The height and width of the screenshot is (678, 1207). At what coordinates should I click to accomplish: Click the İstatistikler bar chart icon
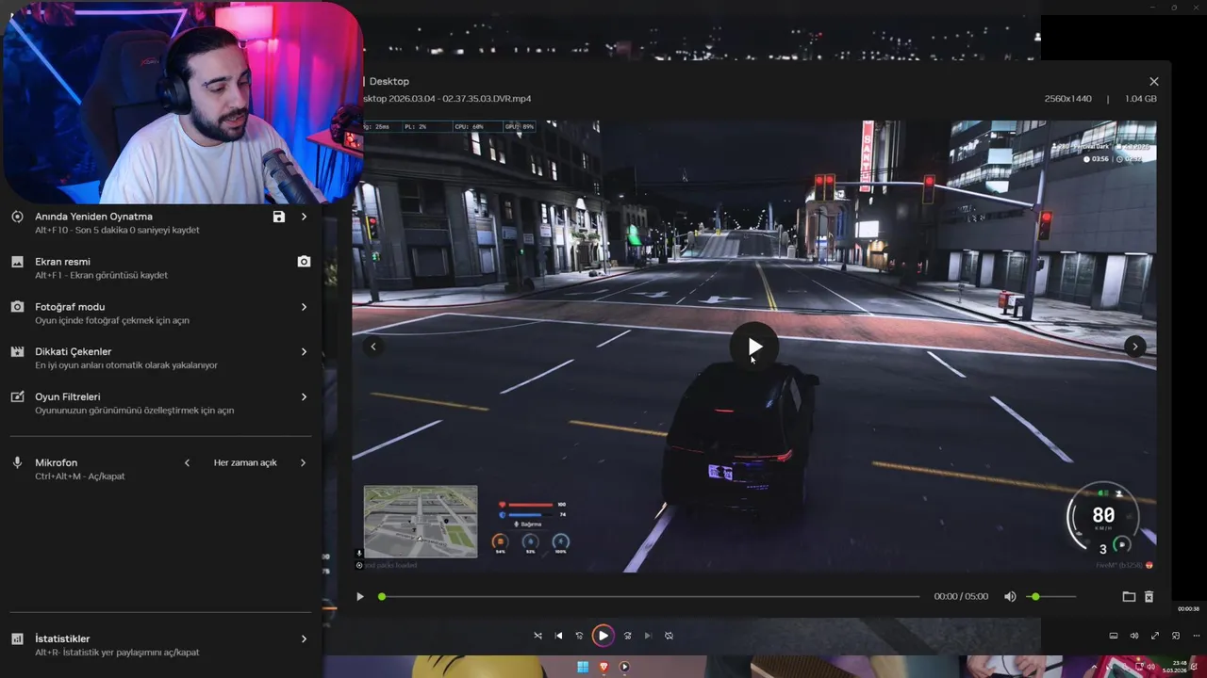click(x=17, y=639)
